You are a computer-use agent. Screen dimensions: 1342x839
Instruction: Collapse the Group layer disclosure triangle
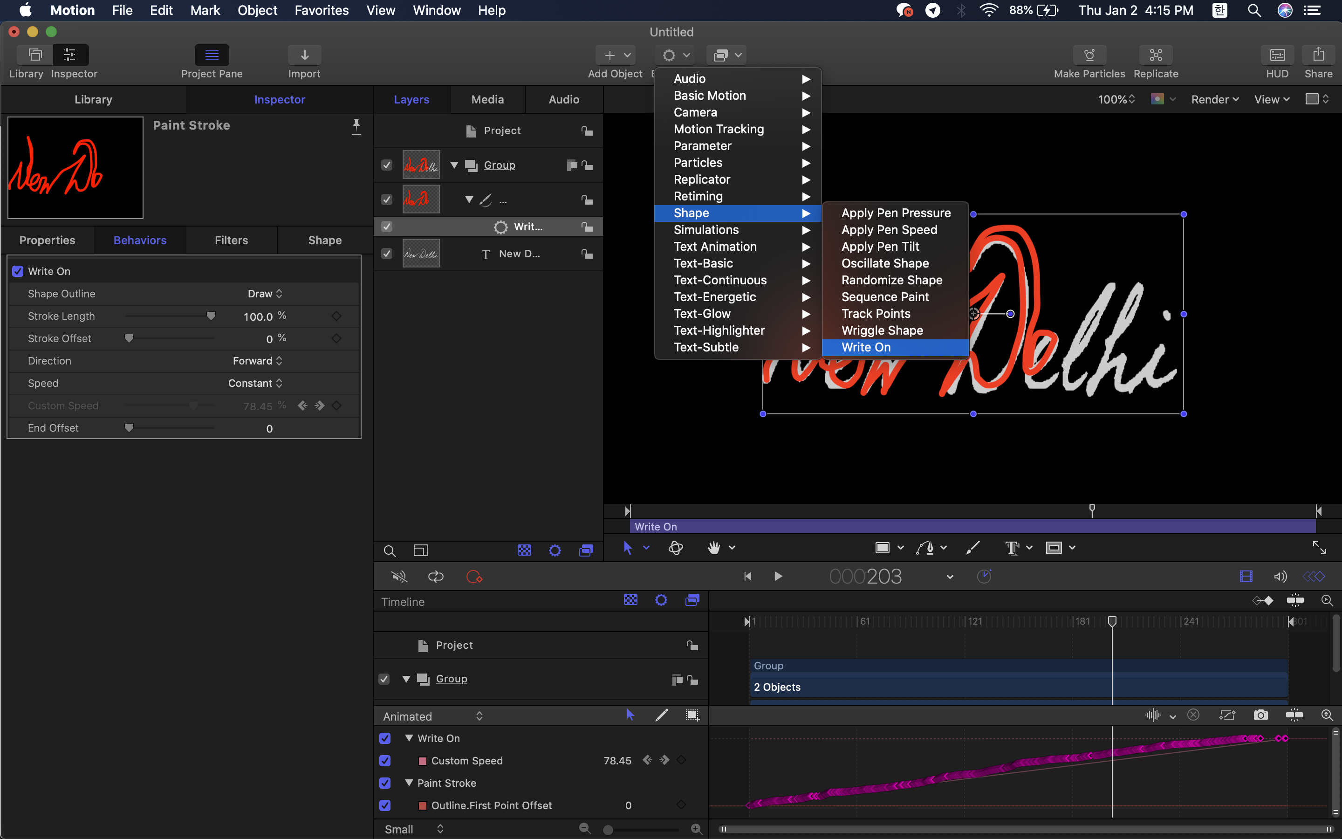coord(454,165)
